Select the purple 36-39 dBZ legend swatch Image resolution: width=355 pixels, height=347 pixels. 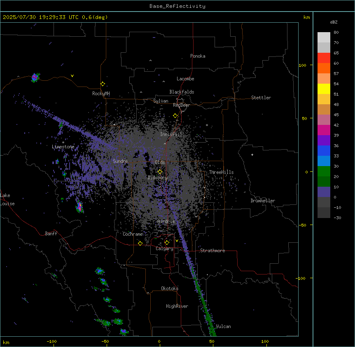click(324, 141)
